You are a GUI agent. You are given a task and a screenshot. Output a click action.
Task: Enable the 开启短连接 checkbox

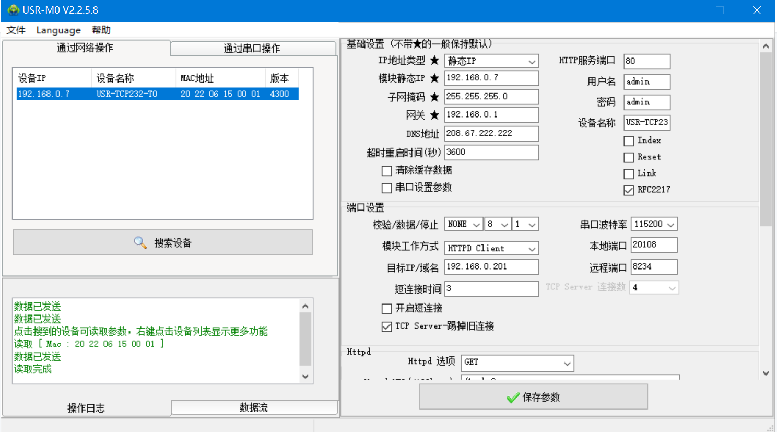click(386, 309)
